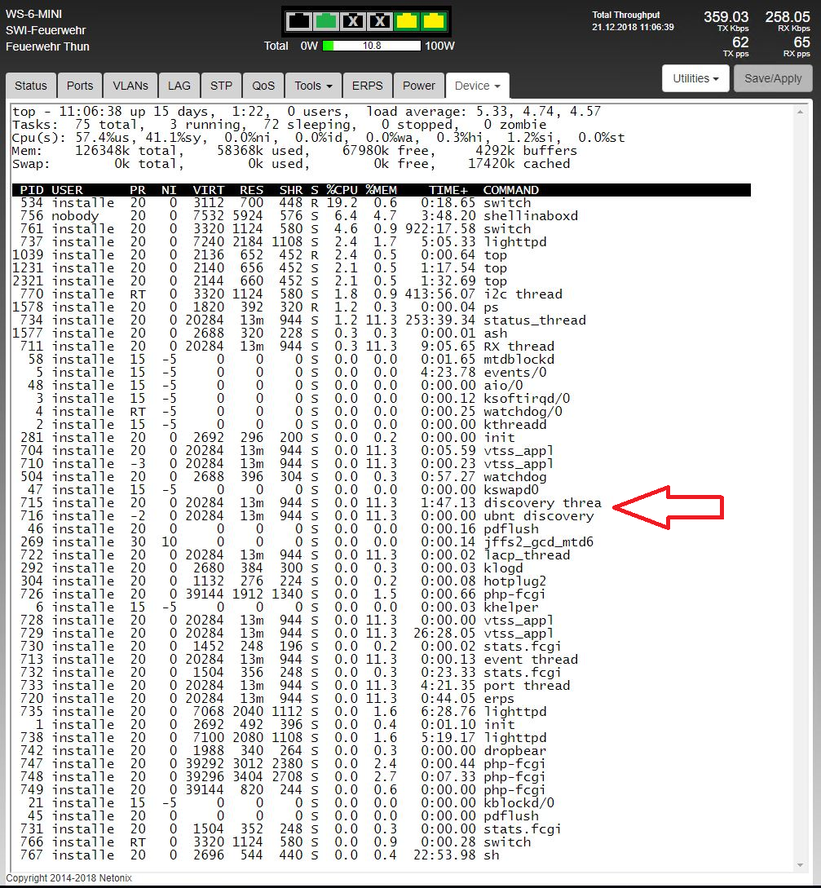Select the LAG tab

point(179,86)
